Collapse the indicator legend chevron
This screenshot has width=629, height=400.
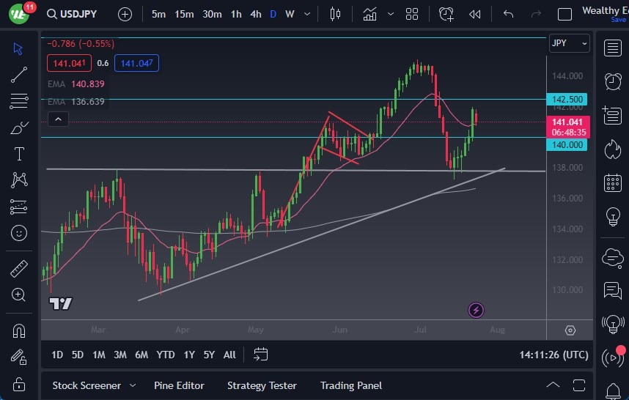point(58,119)
